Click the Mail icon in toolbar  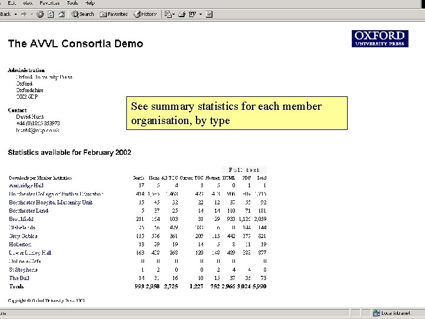pyautogui.click(x=168, y=14)
